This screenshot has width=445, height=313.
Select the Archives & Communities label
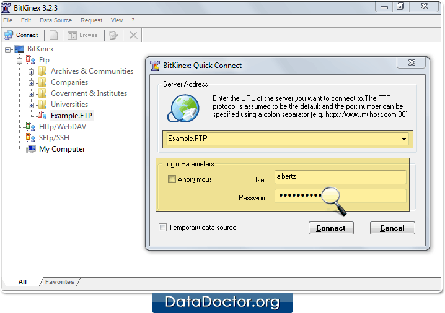pyautogui.click(x=92, y=71)
